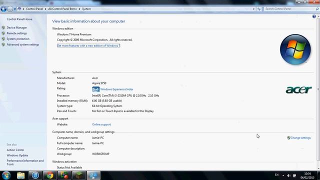Open iTunes from the taskbar
The width and height of the screenshot is (320, 180).
click(35, 175)
